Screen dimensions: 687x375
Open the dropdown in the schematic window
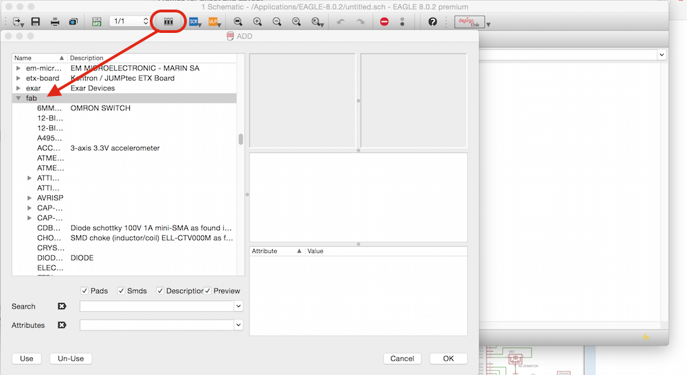[662, 55]
